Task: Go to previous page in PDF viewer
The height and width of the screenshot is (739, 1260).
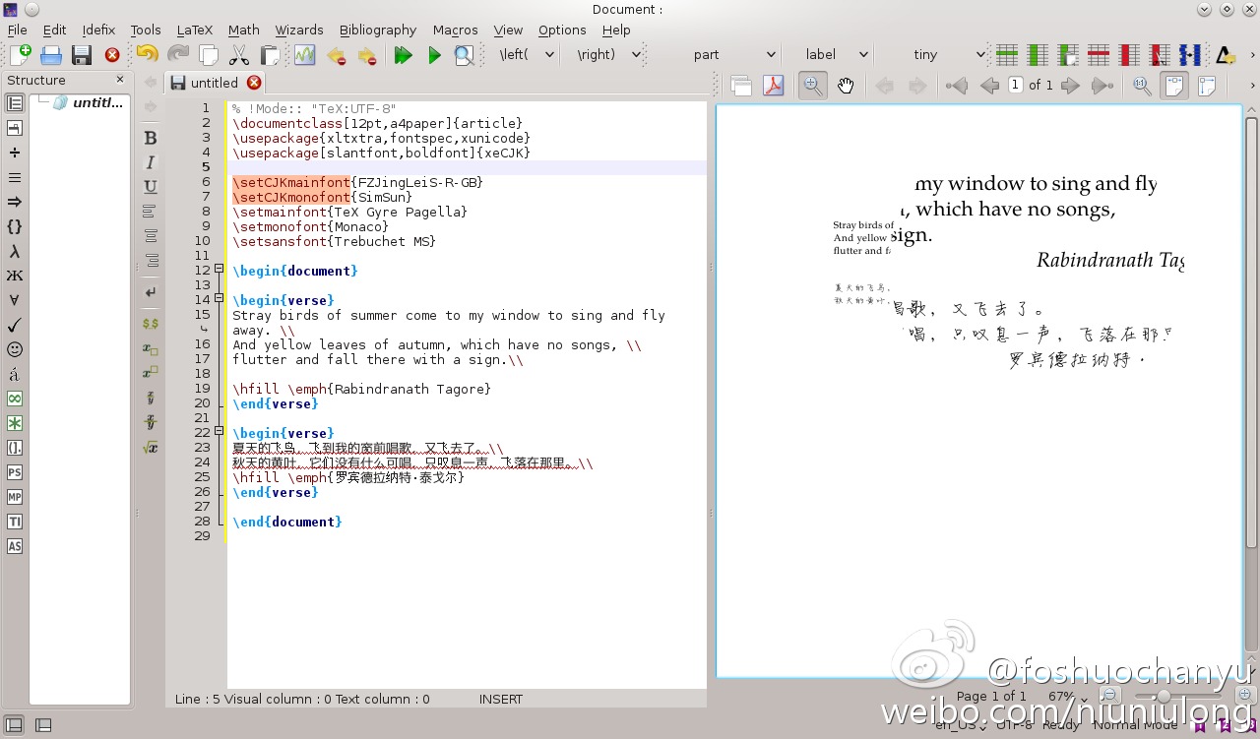Action: tap(989, 86)
